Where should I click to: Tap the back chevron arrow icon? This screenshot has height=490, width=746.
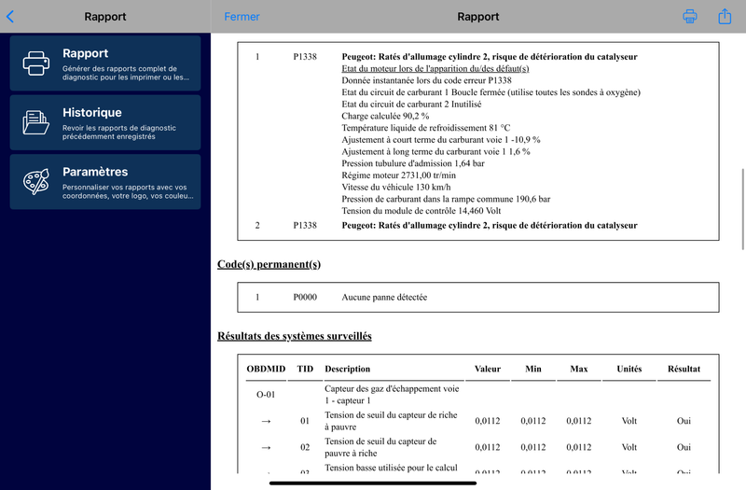[10, 17]
